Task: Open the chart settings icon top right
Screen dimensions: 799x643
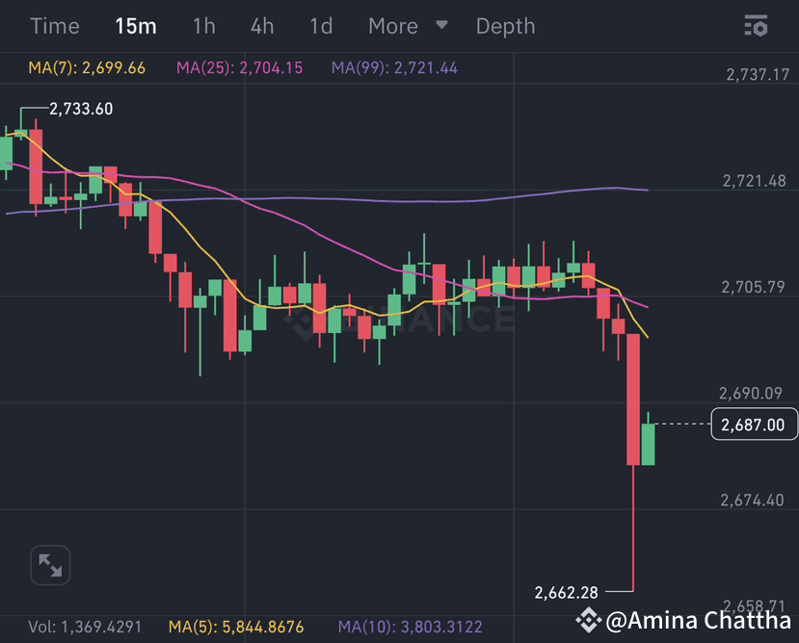Action: click(x=758, y=27)
